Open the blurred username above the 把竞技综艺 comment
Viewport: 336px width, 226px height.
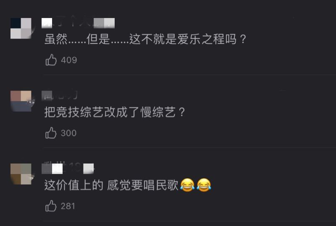point(60,96)
